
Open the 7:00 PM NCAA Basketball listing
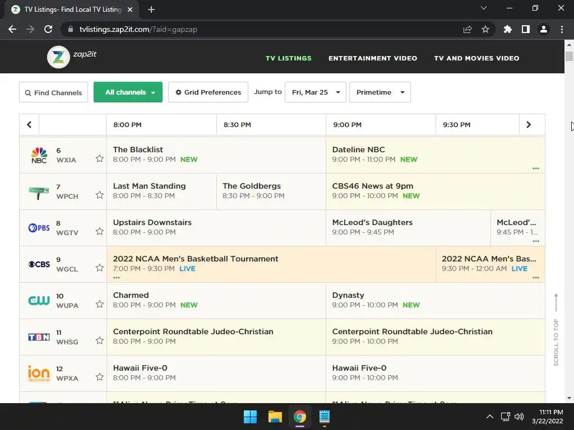click(271, 264)
